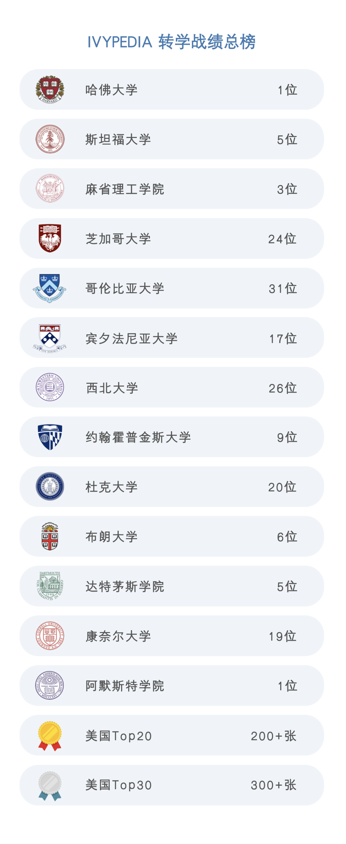The width and height of the screenshot is (346, 844).
Task: Click the 300+张 count text
Action: pos(274,785)
